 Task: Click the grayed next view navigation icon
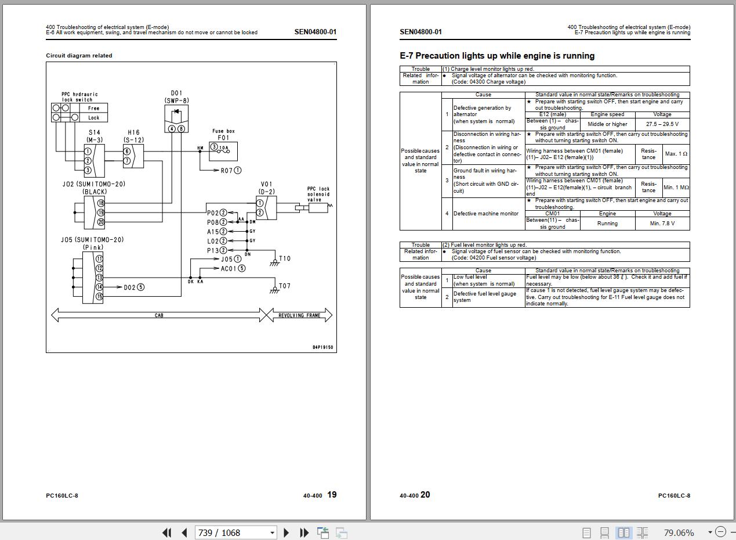tap(342, 532)
